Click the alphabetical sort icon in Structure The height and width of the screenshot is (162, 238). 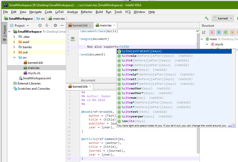(204, 32)
